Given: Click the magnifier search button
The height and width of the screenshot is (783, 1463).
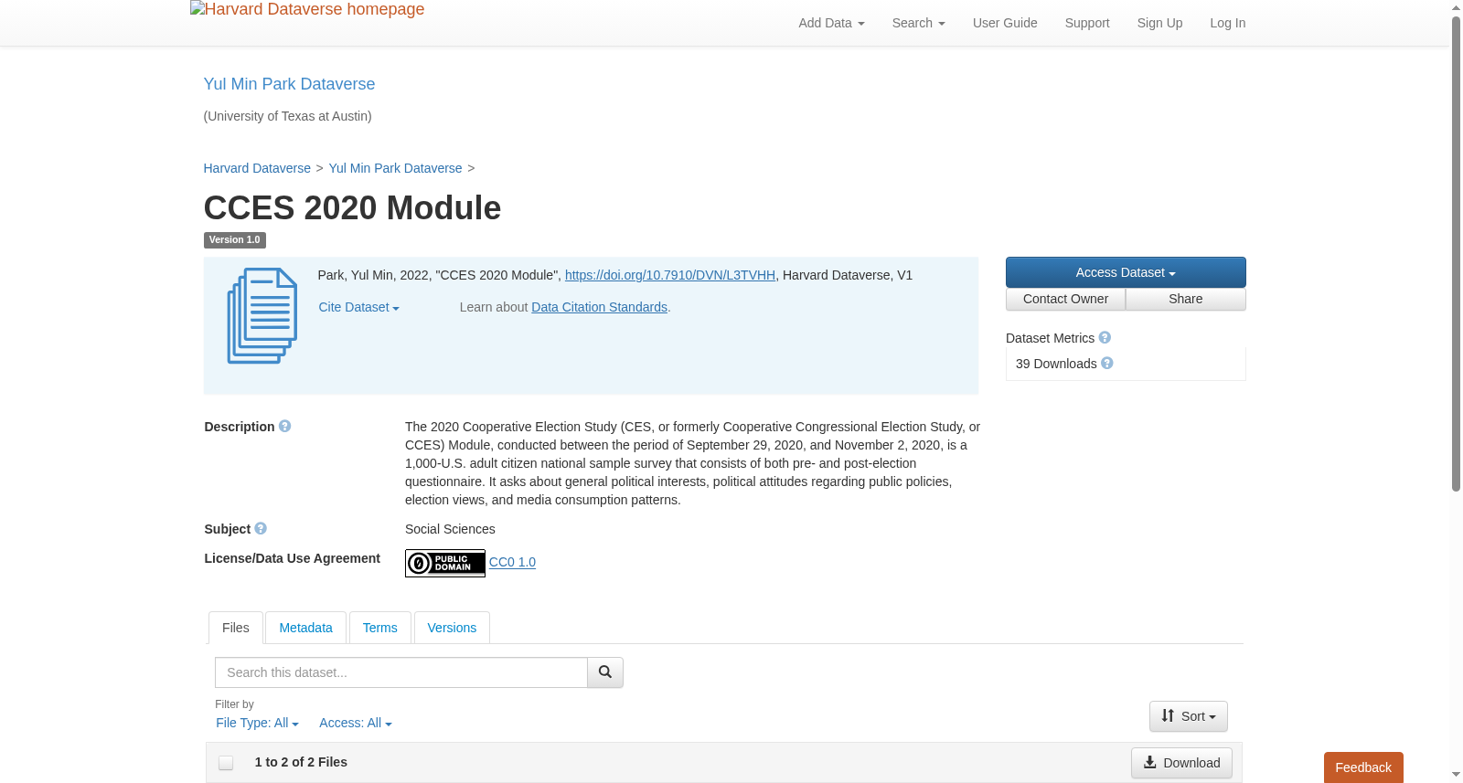Looking at the screenshot, I should (x=605, y=672).
